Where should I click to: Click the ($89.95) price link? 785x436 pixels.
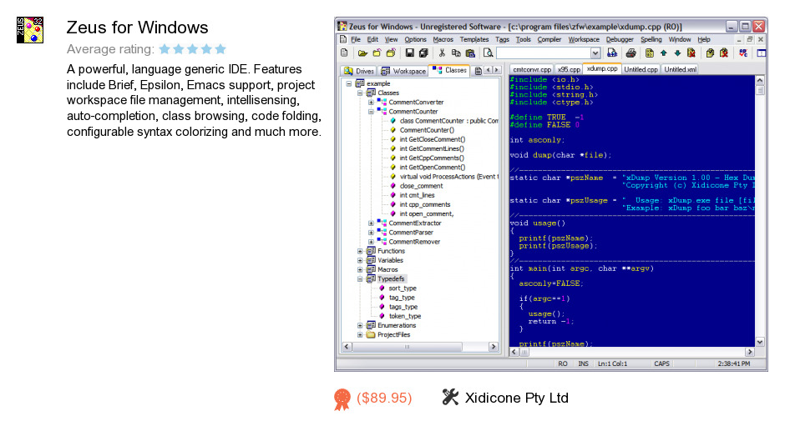tap(384, 398)
